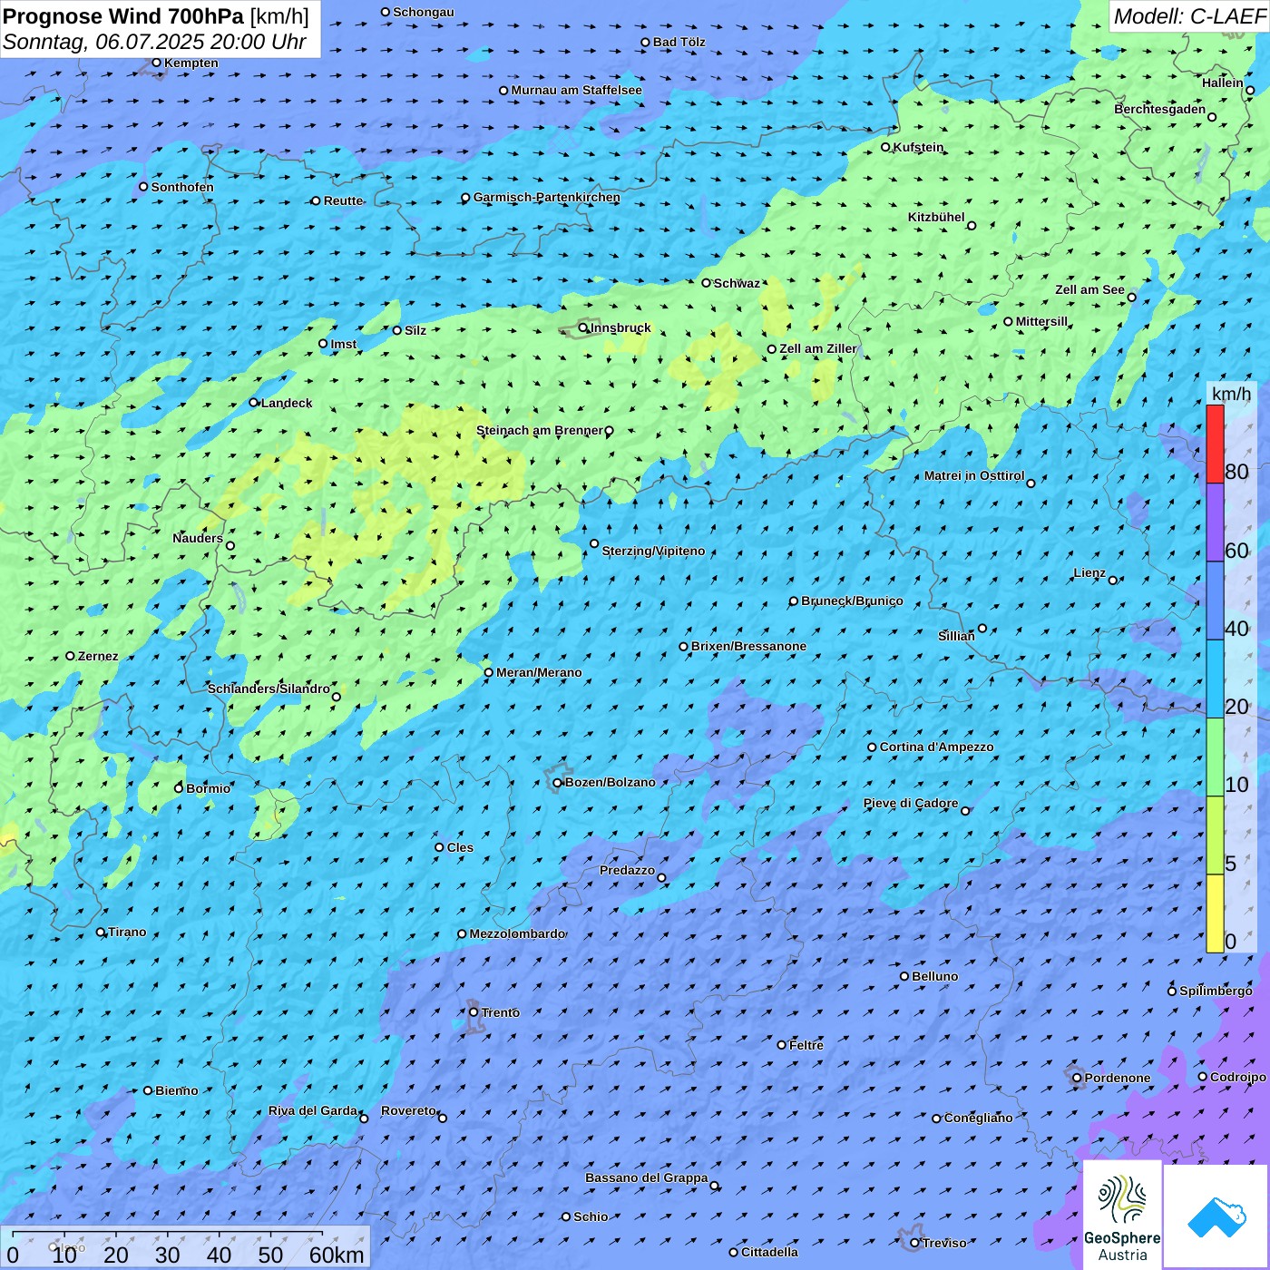Click the green 10 km/h legend segment
This screenshot has height=1270, width=1270.
pyautogui.click(x=1215, y=757)
